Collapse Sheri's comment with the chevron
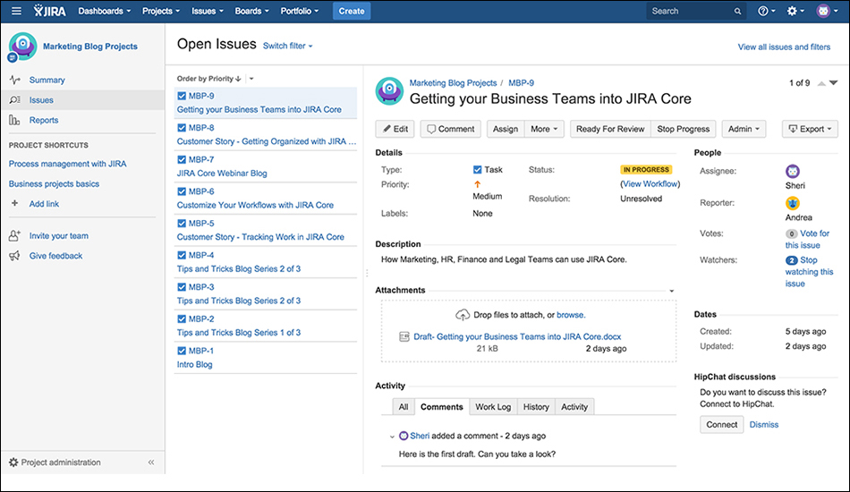 click(x=392, y=437)
